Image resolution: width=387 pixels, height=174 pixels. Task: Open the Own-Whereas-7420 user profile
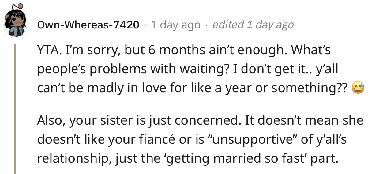(88, 25)
